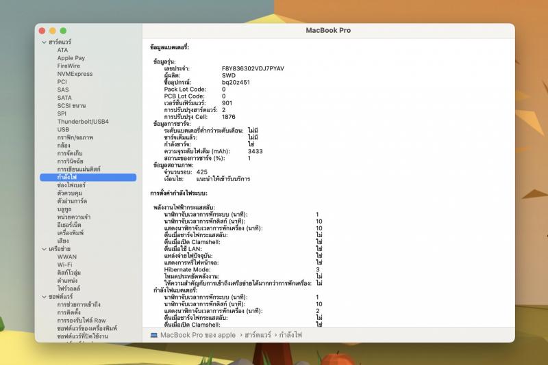Select ไฟร์วอลล์ in the sidebar
Screen dimensions: 548x365
(69, 288)
